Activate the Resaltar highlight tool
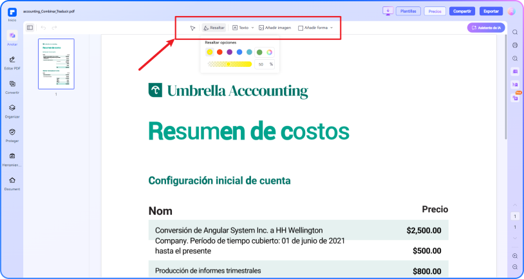 pyautogui.click(x=214, y=28)
